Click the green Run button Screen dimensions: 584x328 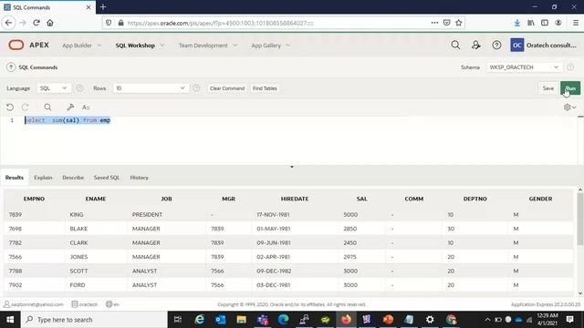click(570, 88)
